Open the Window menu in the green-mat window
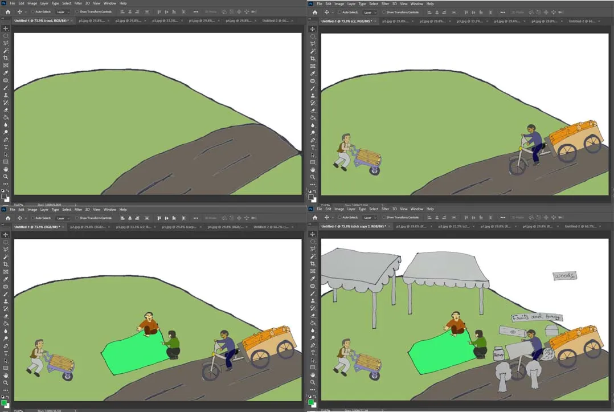The height and width of the screenshot is (412, 614). 109,210
